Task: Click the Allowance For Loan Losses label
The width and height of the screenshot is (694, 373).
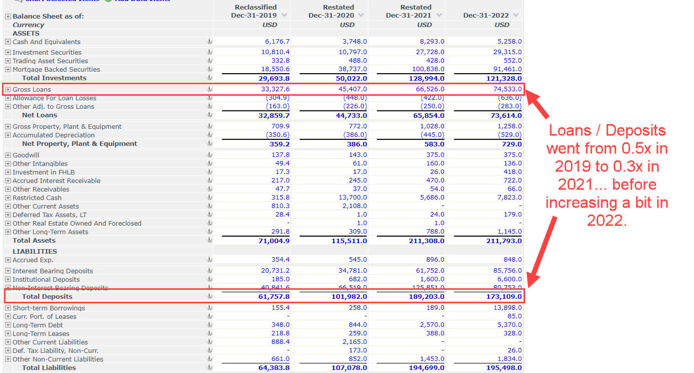Action: (x=54, y=98)
